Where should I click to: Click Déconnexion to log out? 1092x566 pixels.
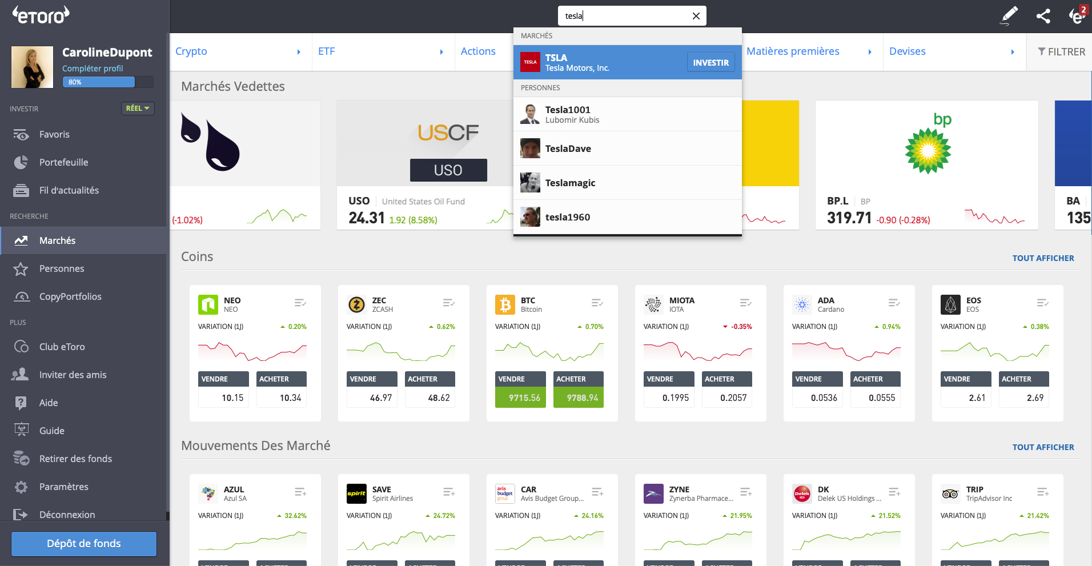(67, 515)
